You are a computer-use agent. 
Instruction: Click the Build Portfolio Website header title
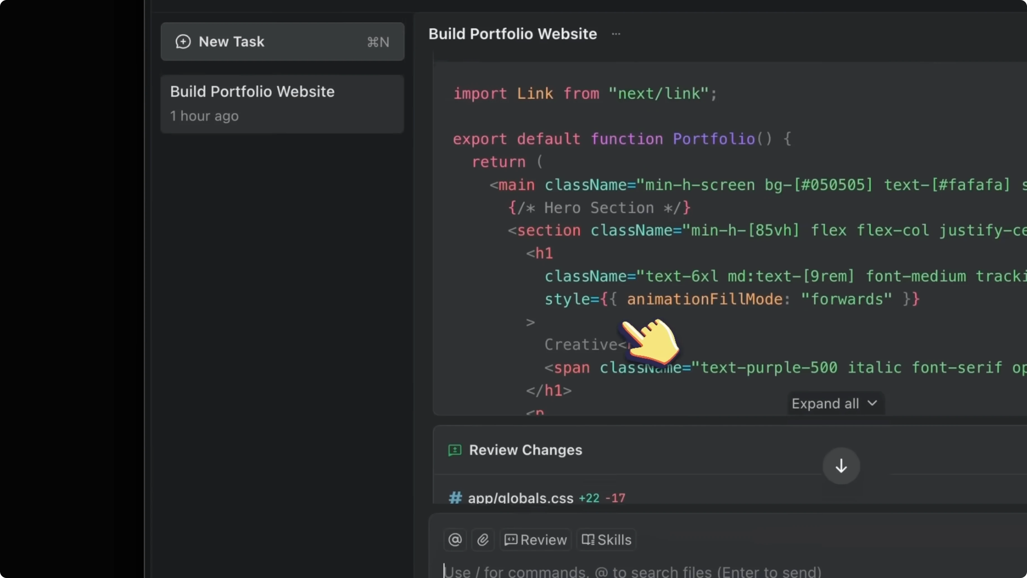tap(512, 34)
